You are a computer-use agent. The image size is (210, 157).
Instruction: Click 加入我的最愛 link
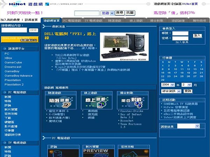coord(10,20)
